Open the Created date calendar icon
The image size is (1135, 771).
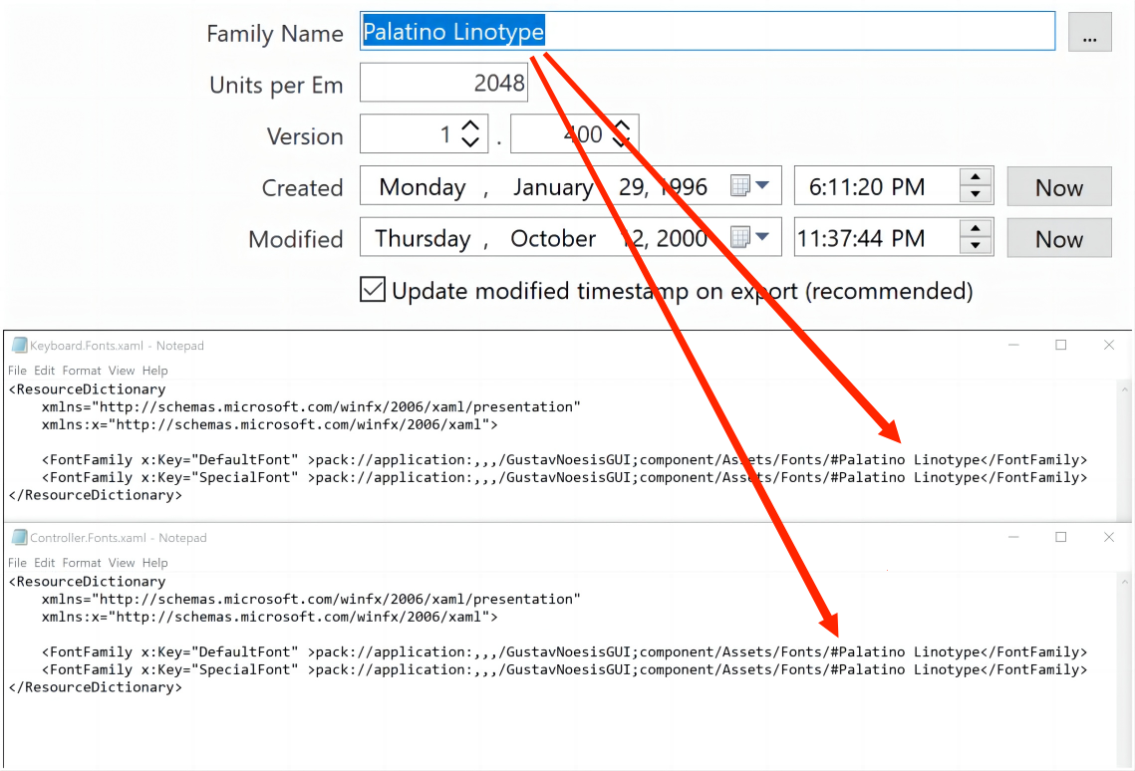(x=739, y=186)
